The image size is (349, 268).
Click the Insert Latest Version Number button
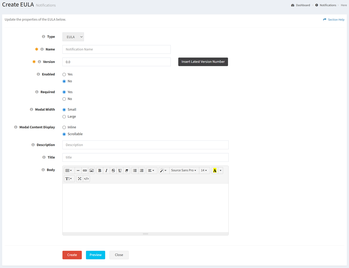tap(203, 62)
